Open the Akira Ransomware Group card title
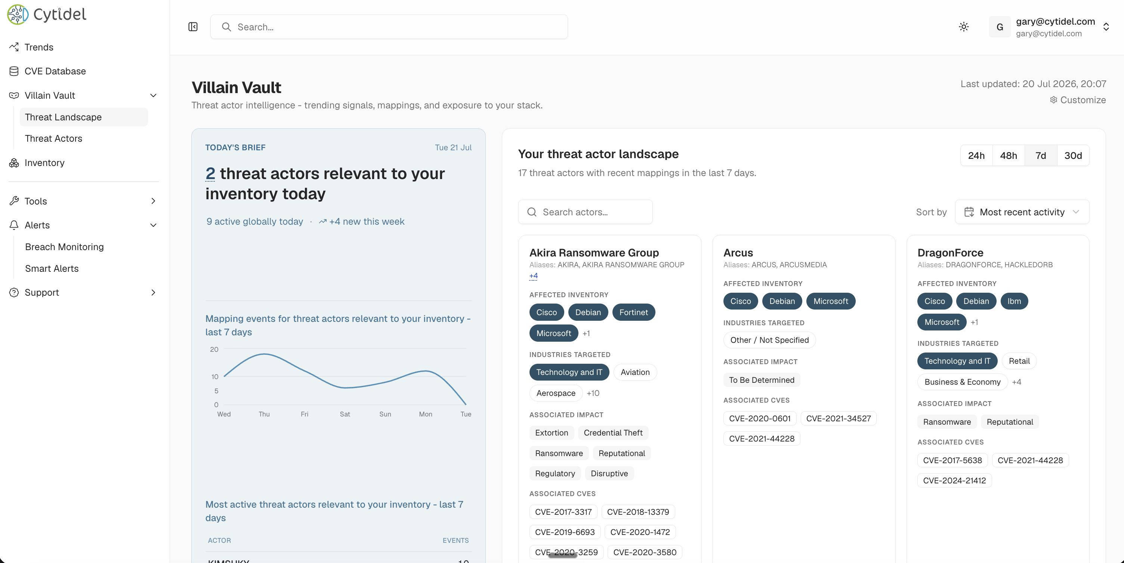Screen dimensions: 1124x563 tap(594, 253)
